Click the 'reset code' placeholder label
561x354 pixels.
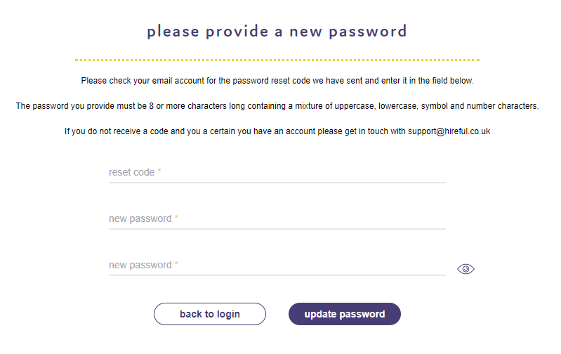pyautogui.click(x=132, y=172)
